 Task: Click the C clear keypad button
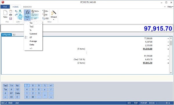[17, 97]
